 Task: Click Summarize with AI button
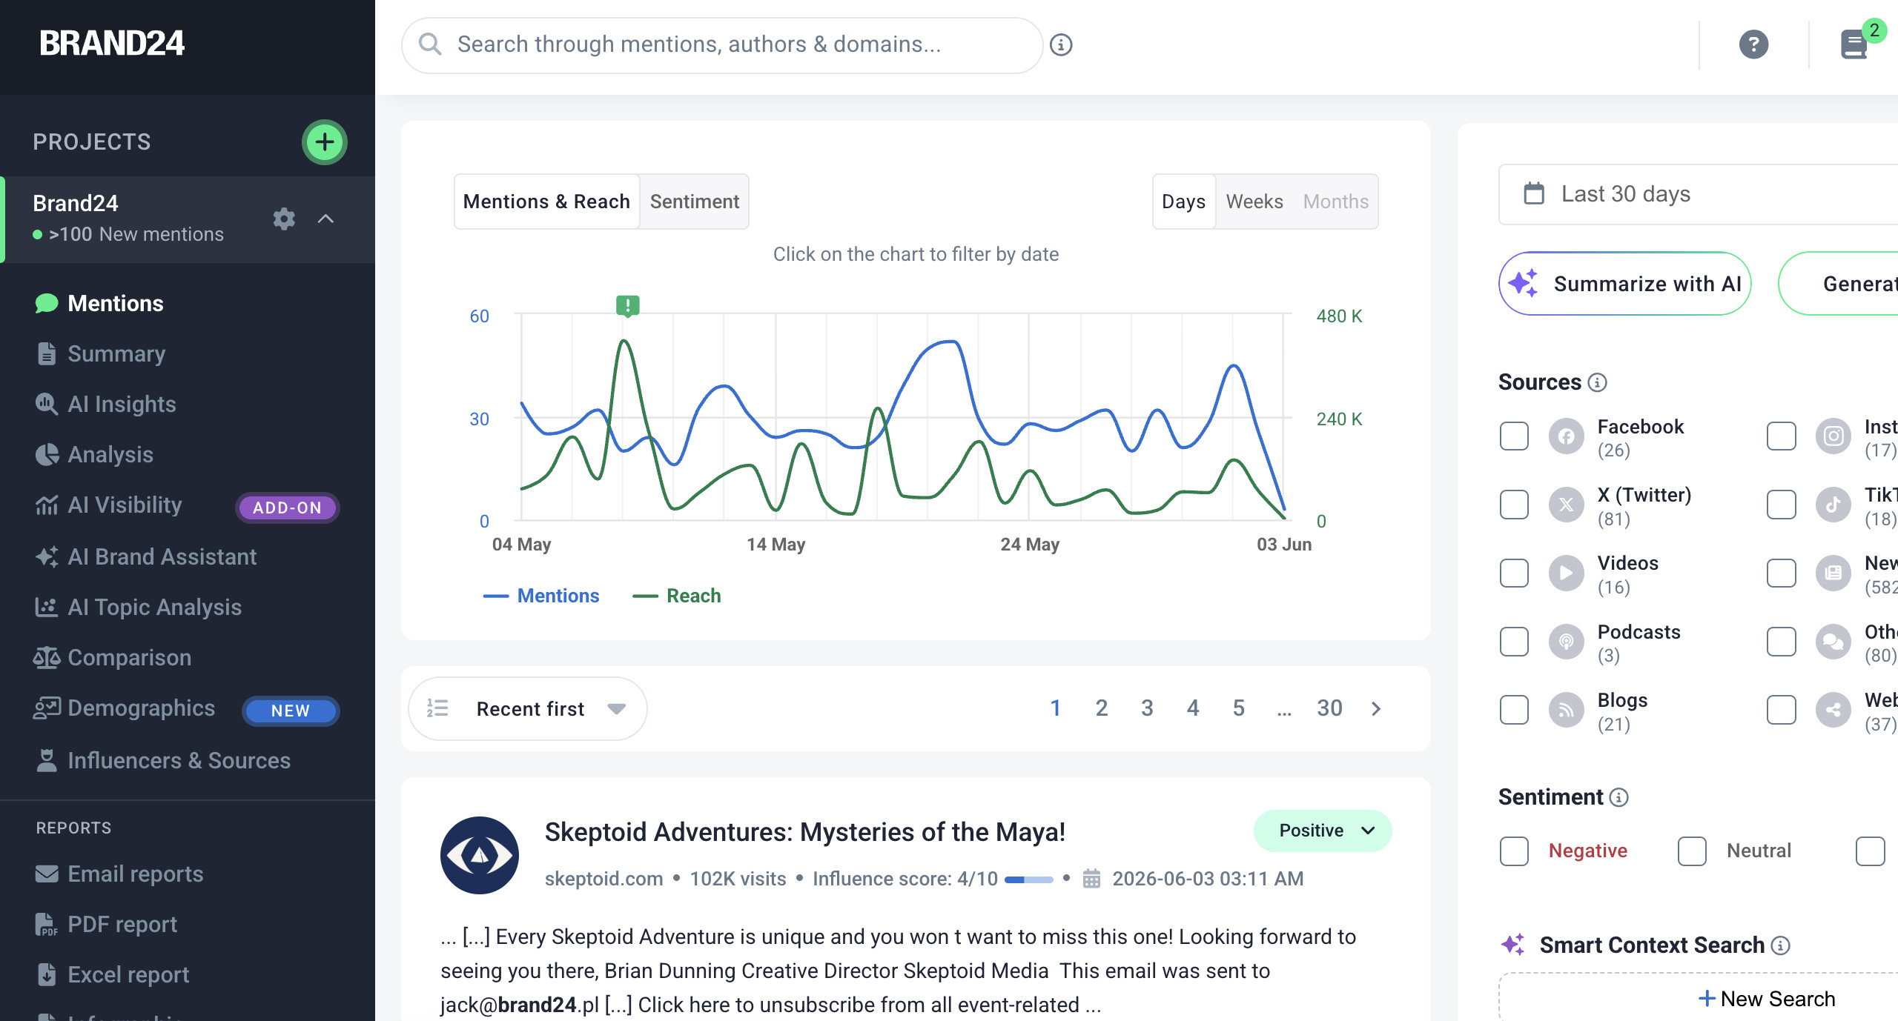(x=1625, y=284)
